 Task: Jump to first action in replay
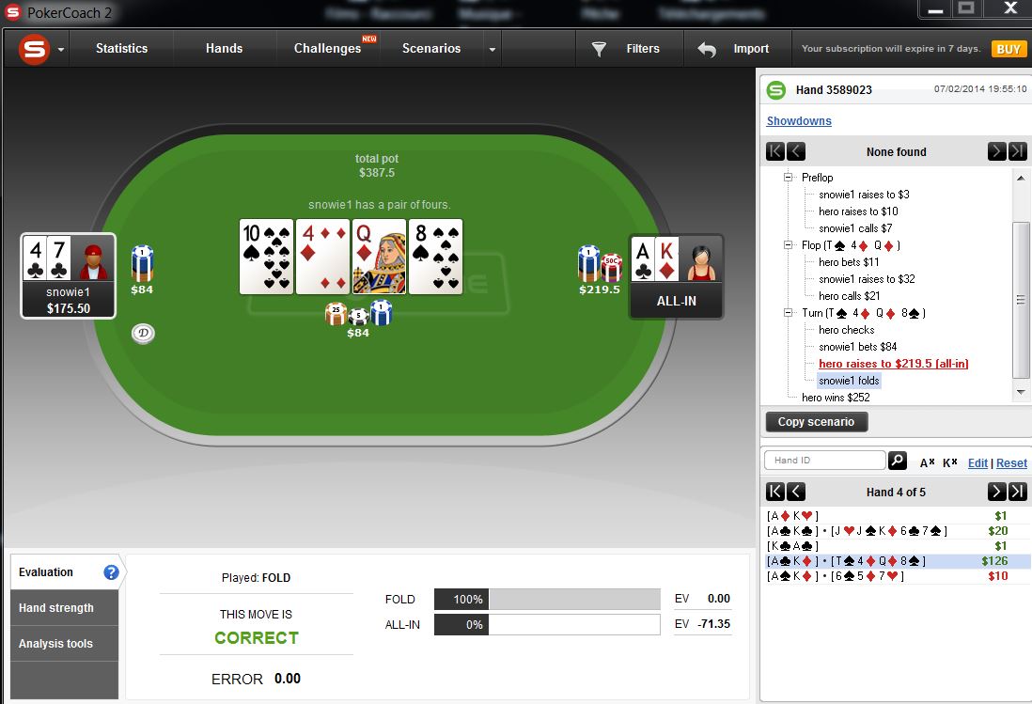point(775,151)
